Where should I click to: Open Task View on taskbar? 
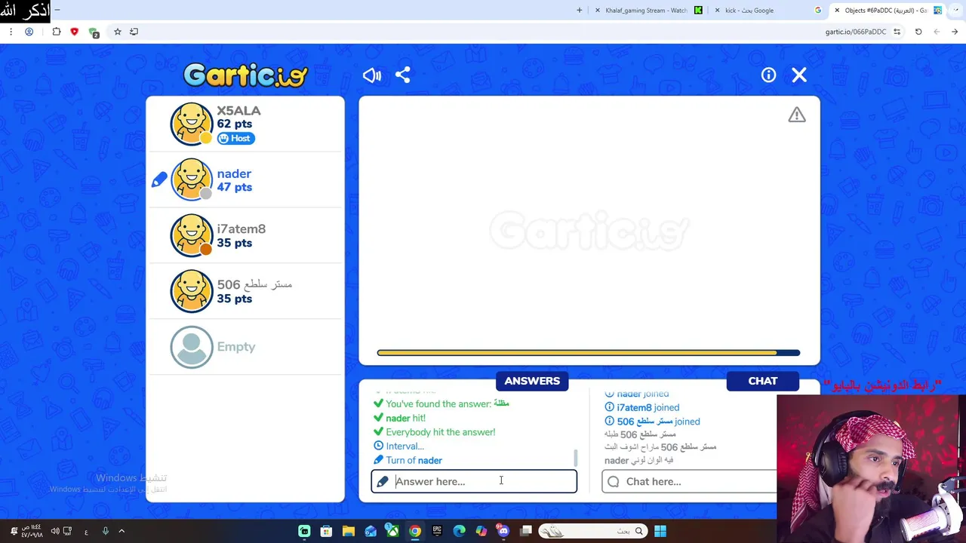pyautogui.click(x=526, y=531)
